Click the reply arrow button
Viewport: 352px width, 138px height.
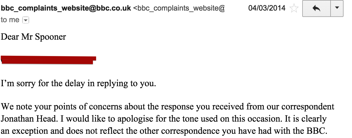316,8
